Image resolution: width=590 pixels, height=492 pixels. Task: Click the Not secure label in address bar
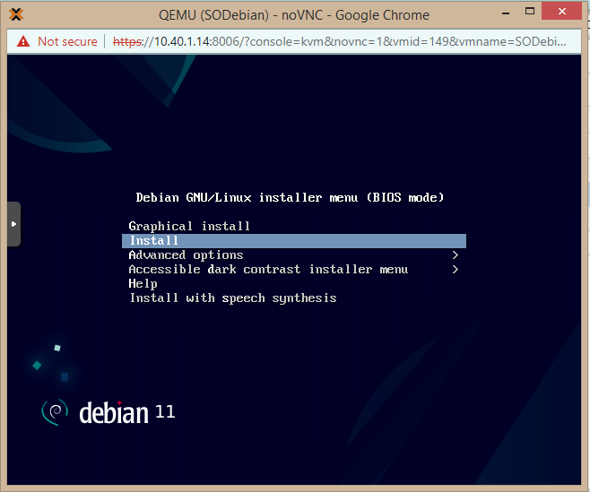[67, 41]
